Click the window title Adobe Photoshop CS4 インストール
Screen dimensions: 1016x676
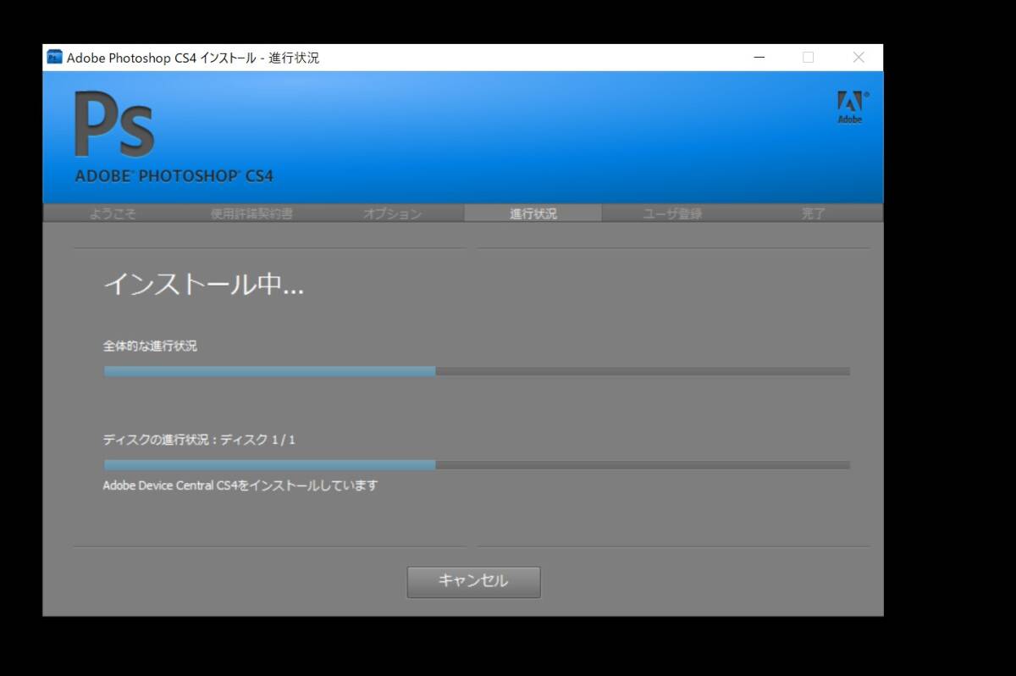click(193, 58)
